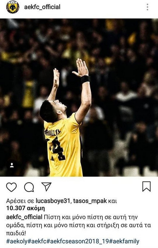Tap the player photo in the post
The width and height of the screenshot is (158, 248).
[x=79, y=97]
